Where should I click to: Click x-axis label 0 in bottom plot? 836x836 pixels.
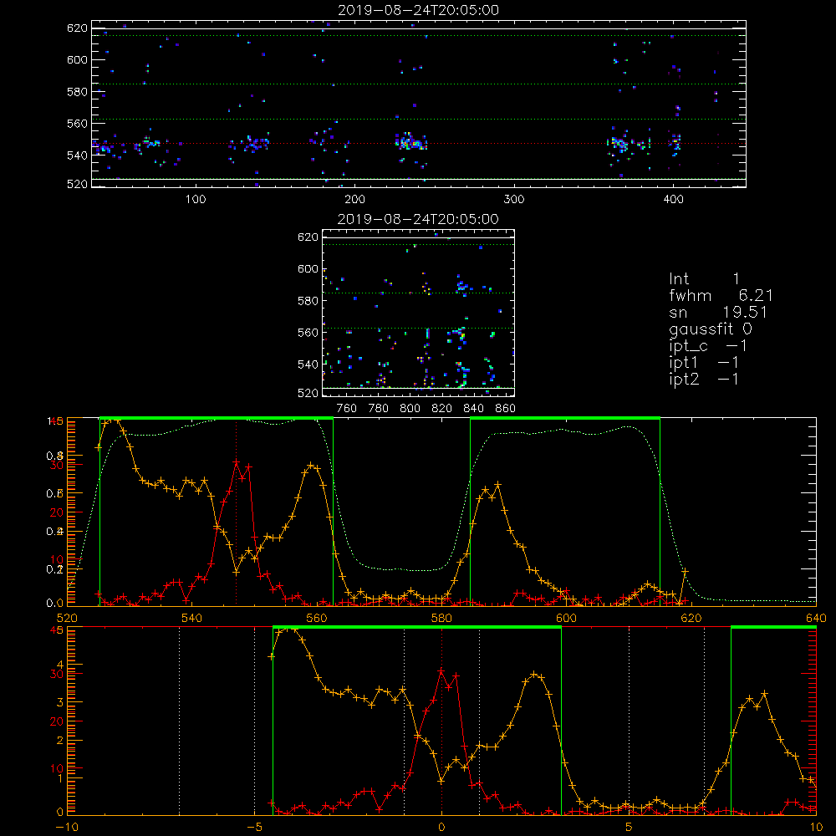click(x=441, y=828)
